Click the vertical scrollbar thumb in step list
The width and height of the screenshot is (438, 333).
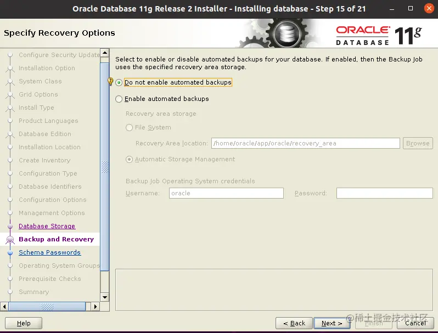[x=105, y=167]
